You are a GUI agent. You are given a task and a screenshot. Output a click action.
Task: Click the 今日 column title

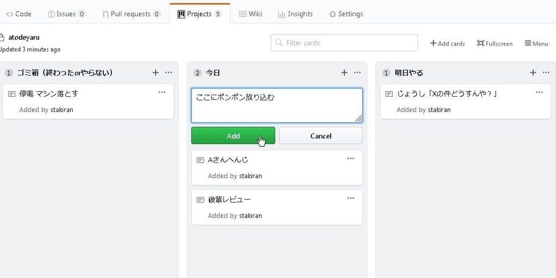213,73
